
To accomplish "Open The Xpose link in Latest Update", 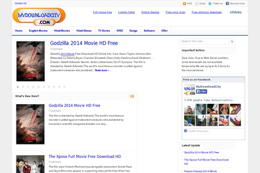I will (x=206, y=162).
